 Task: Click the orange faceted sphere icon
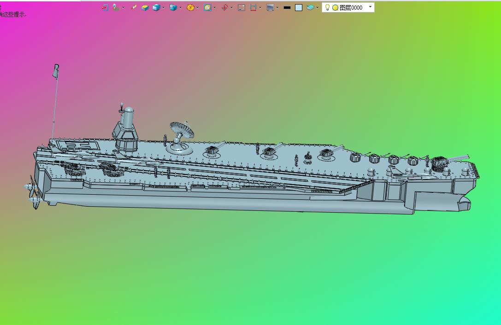190,8
